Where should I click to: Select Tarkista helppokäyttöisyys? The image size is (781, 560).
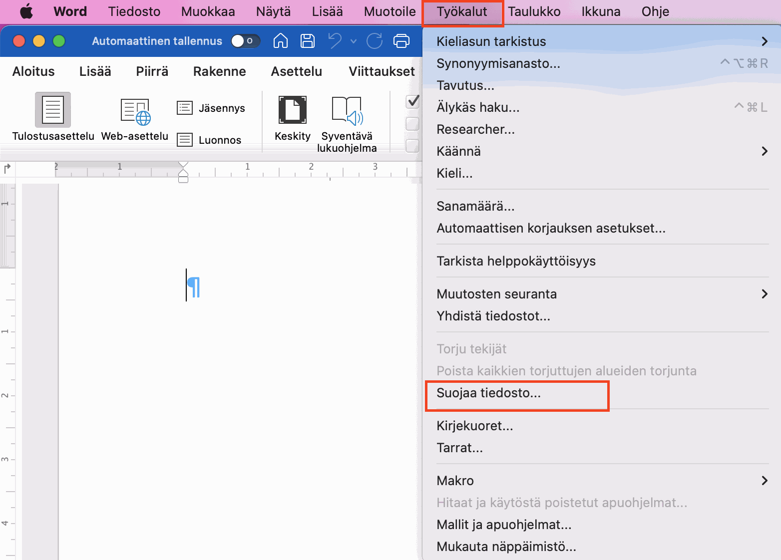(x=602, y=261)
